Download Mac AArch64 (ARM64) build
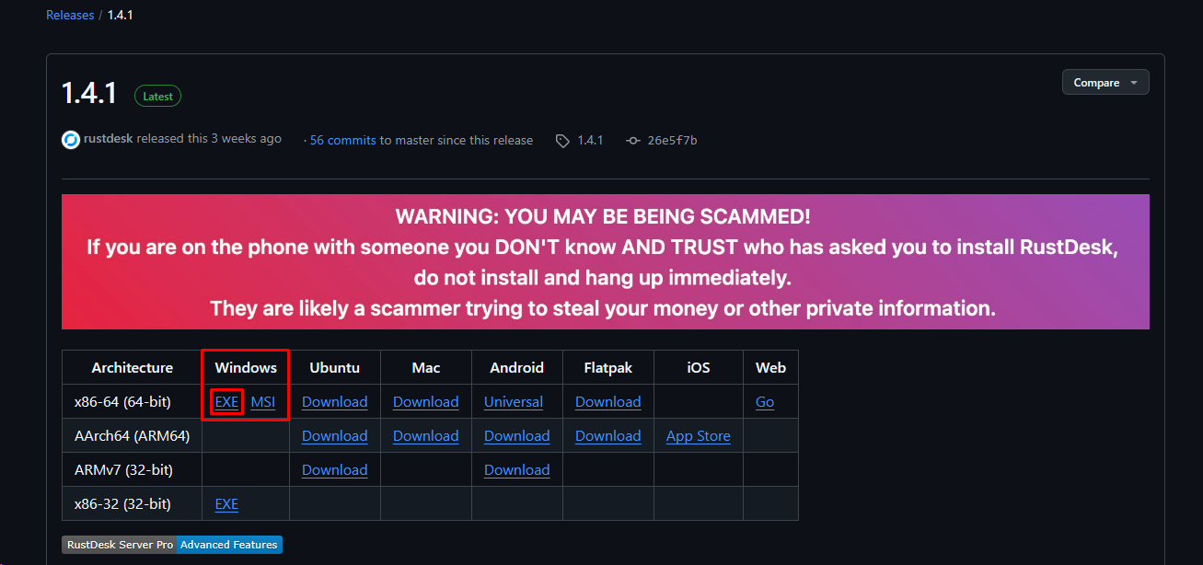The height and width of the screenshot is (565, 1203). click(x=425, y=436)
